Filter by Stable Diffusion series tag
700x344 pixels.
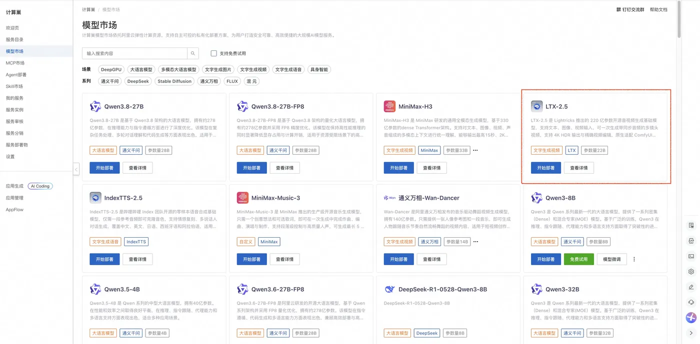click(x=174, y=81)
